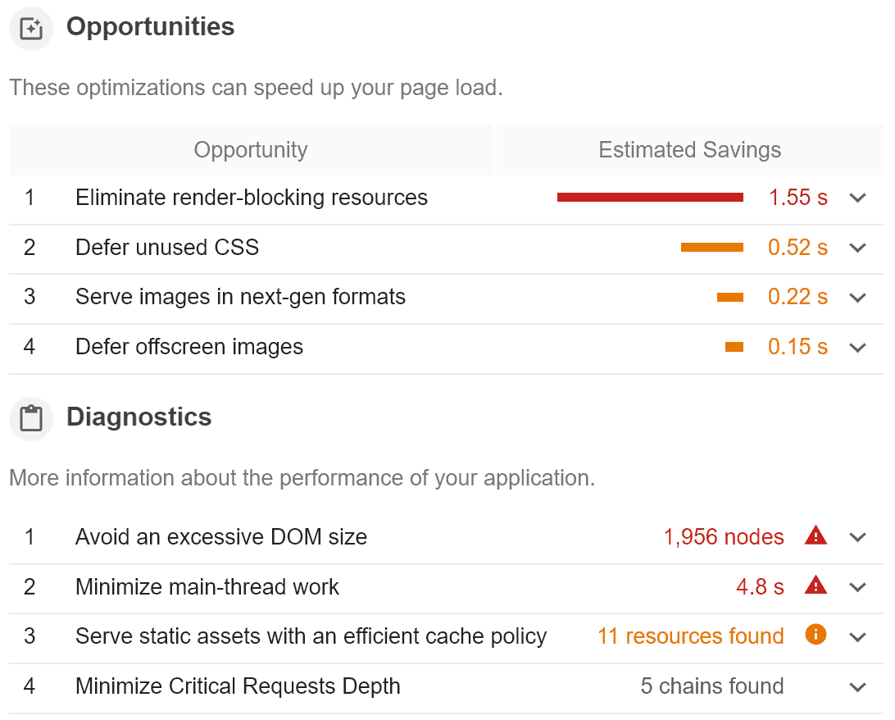Screen dimensions: 895x720
Task: Expand Minimize main-thread work chevron
Action: (858, 587)
